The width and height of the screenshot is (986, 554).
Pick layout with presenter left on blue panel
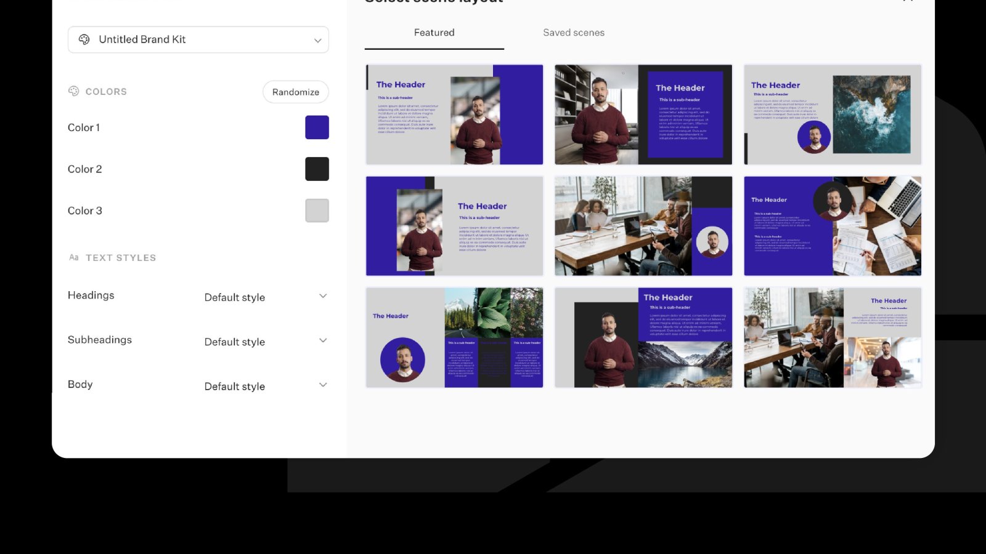(454, 226)
